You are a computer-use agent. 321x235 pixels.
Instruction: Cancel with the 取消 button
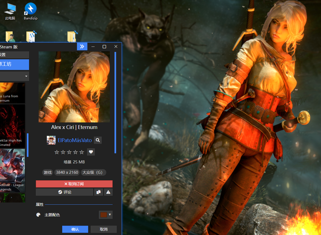pyautogui.click(x=104, y=229)
